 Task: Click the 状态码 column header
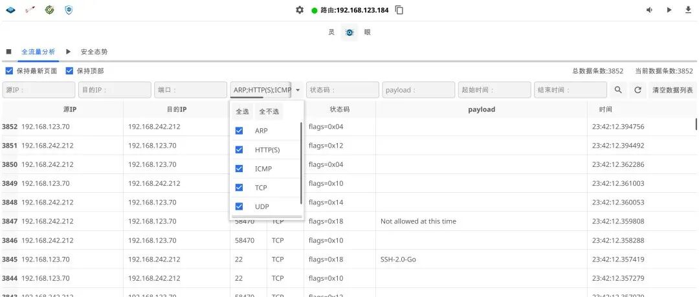pyautogui.click(x=340, y=109)
